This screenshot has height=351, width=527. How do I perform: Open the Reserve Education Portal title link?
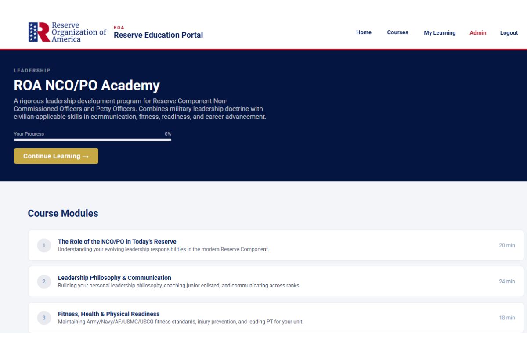158,35
